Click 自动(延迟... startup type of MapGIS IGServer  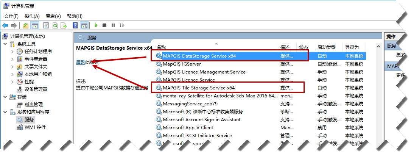pos(329,64)
